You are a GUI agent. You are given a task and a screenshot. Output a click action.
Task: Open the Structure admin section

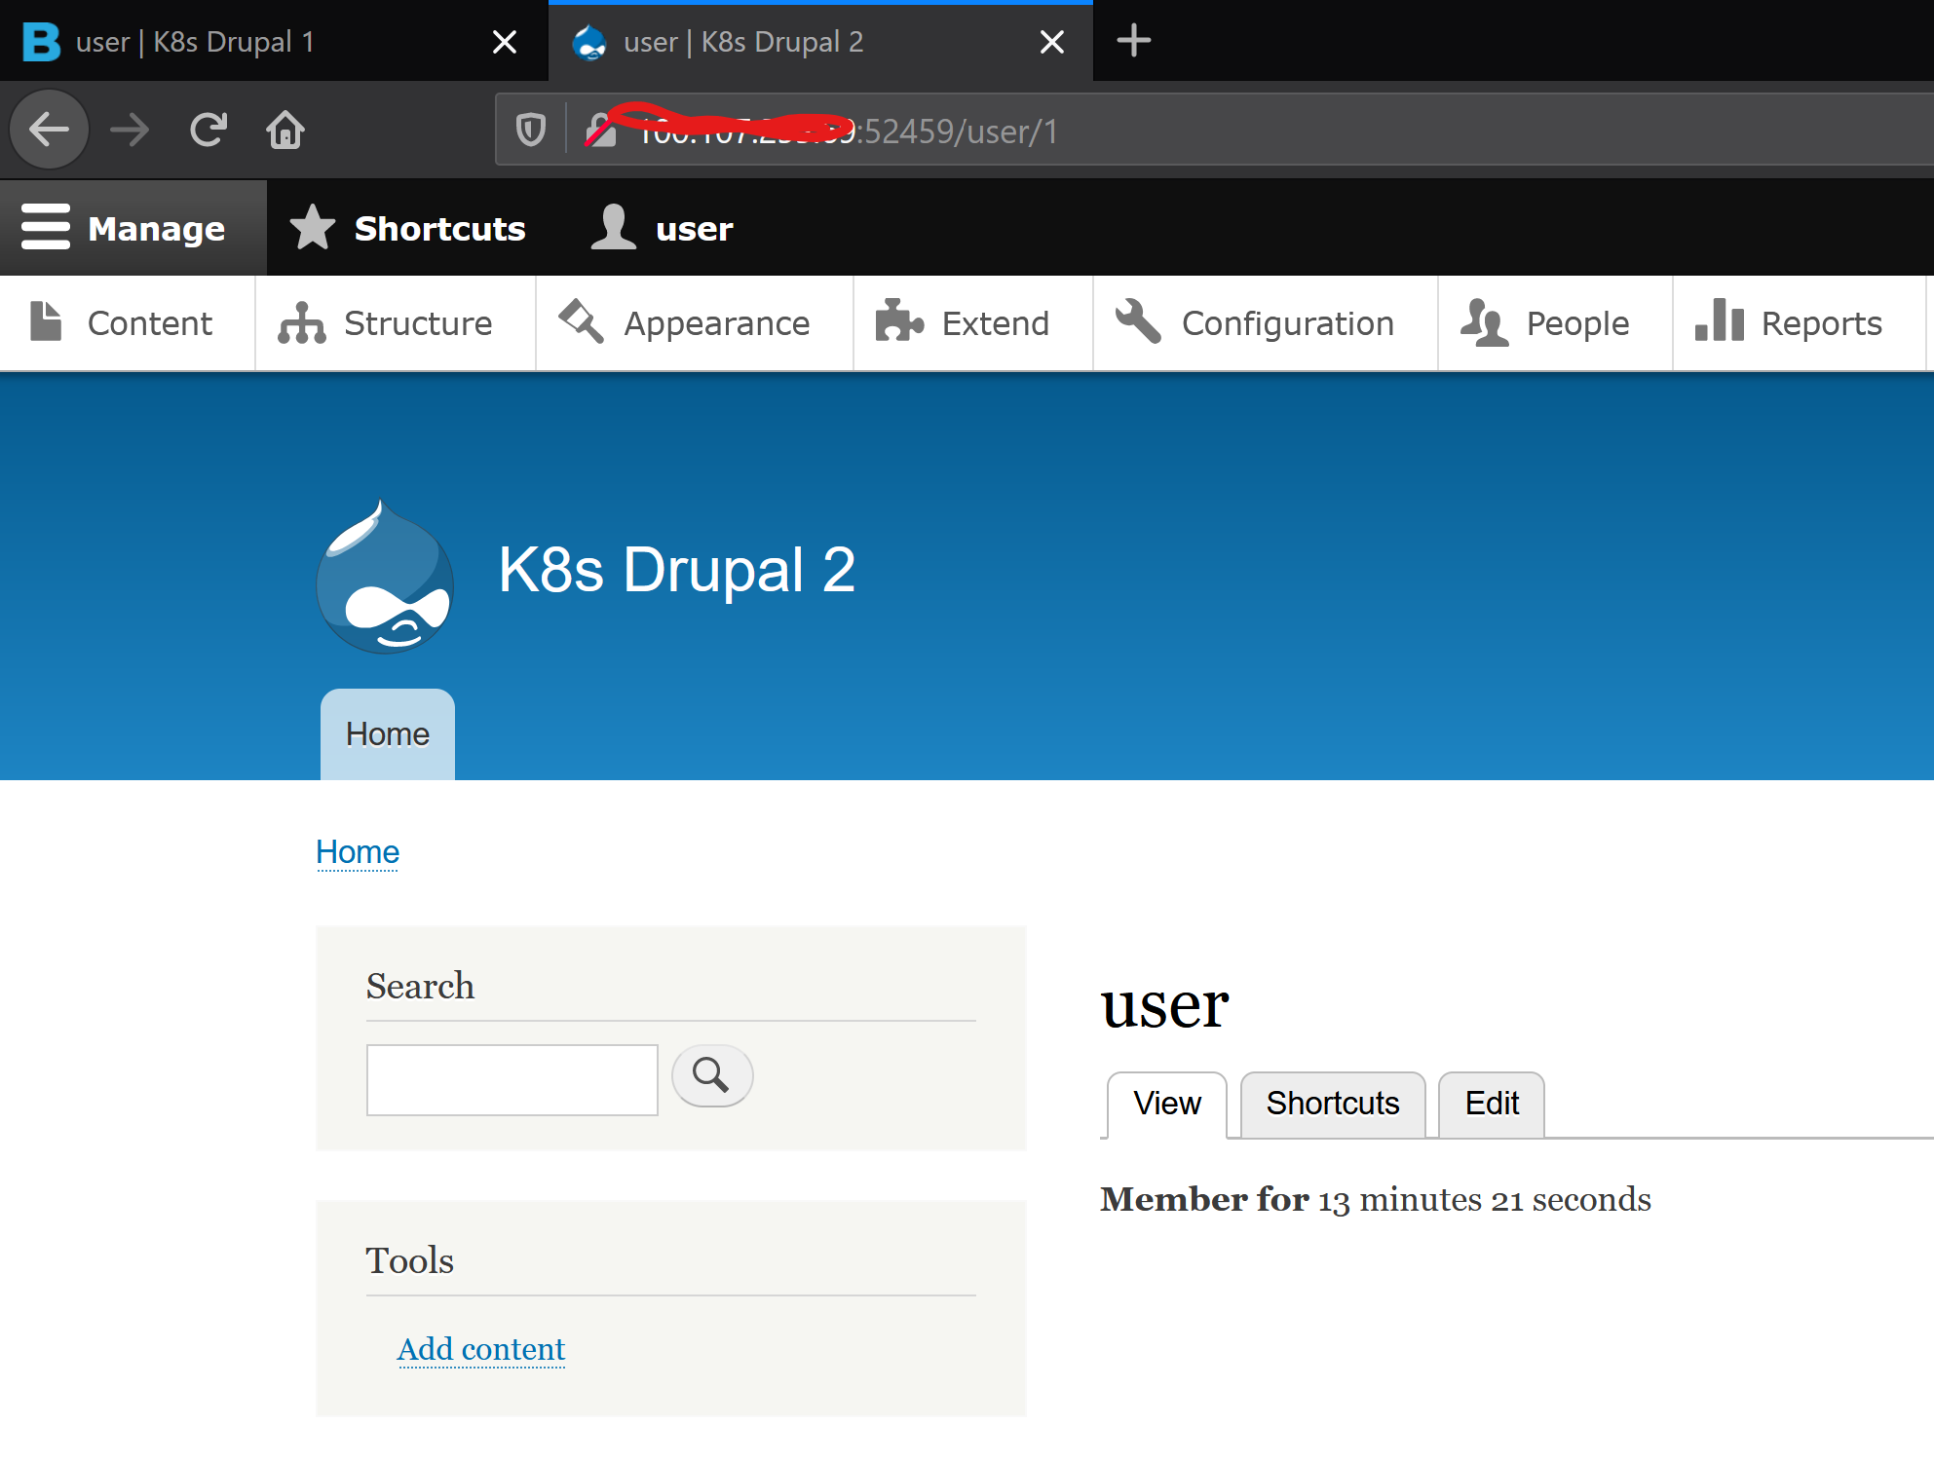(395, 322)
